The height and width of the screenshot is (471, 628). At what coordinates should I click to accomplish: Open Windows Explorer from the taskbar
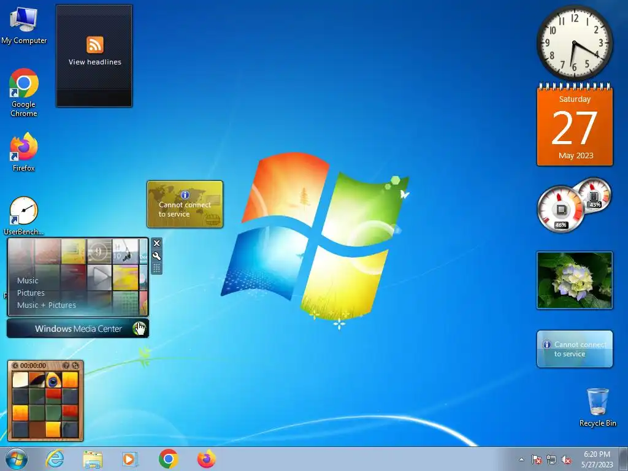tap(93, 459)
